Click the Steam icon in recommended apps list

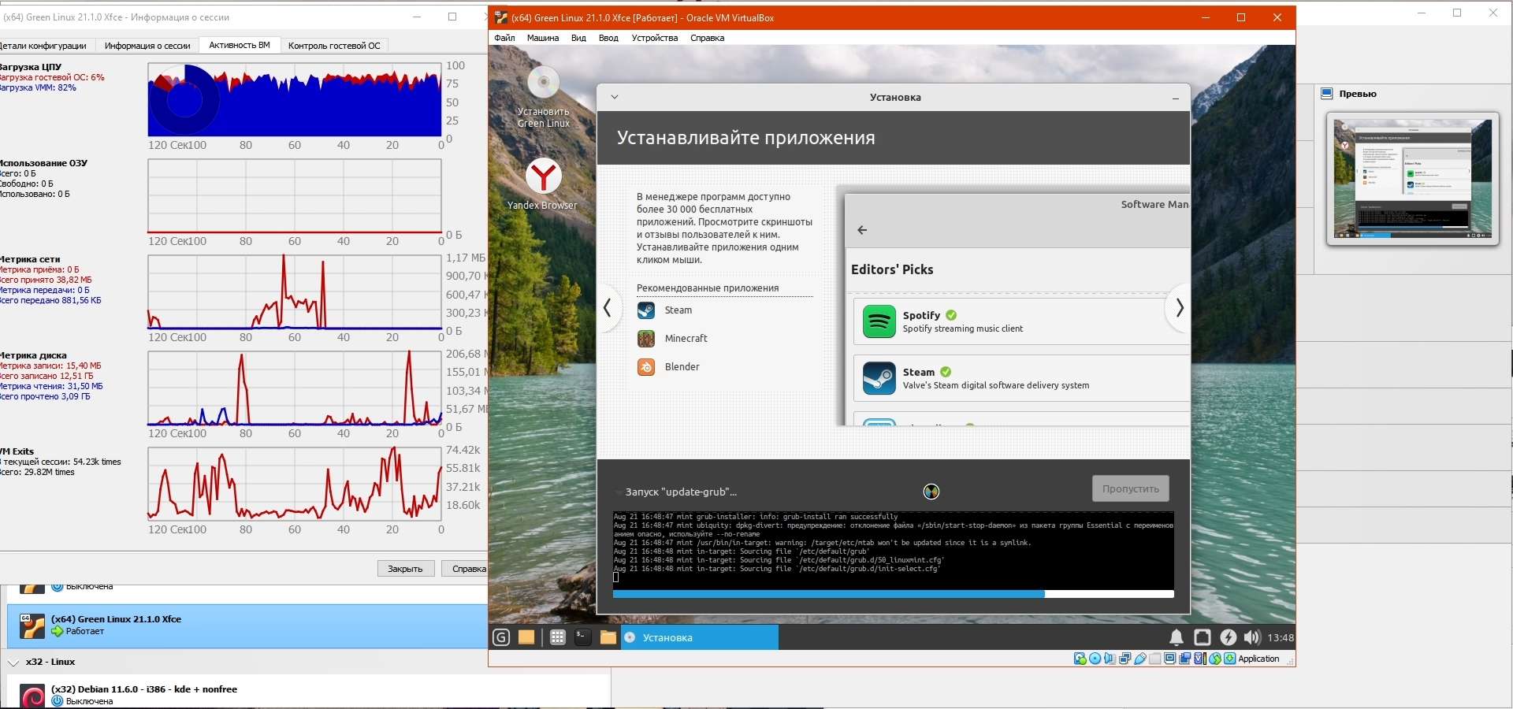coord(646,310)
